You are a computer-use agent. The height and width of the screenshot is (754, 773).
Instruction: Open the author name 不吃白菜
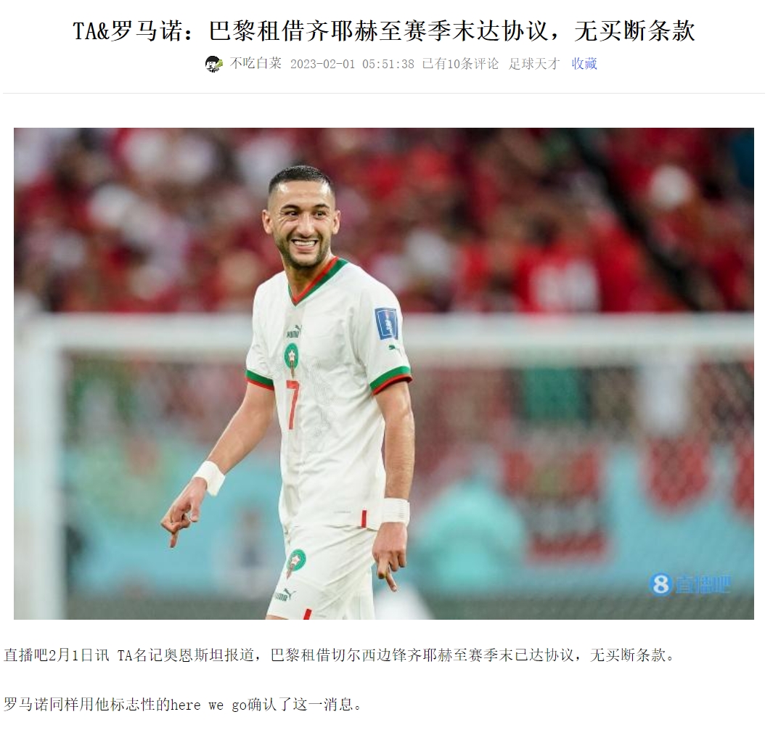(x=255, y=64)
